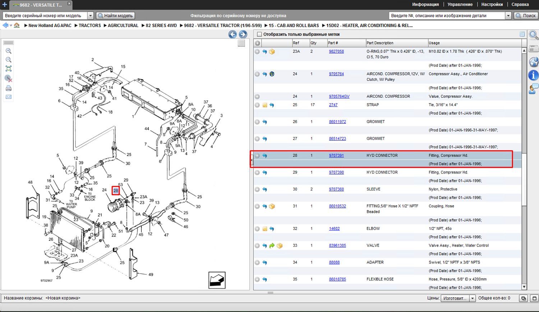The height and width of the screenshot is (312, 539).
Task: Click the overlapping windows icon in the status bar
Action: (524, 298)
